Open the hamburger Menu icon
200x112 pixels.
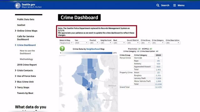tap(174, 5)
